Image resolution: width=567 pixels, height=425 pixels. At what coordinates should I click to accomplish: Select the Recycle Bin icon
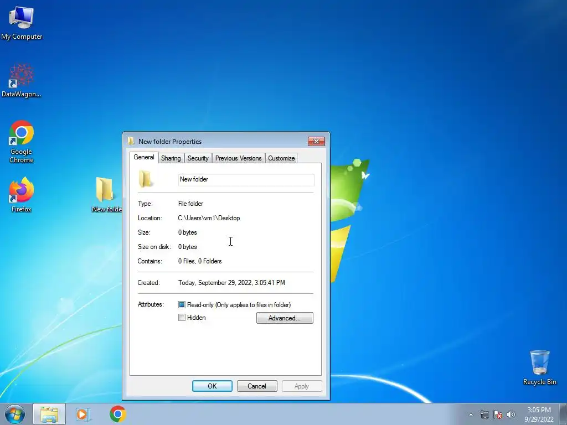(x=539, y=367)
